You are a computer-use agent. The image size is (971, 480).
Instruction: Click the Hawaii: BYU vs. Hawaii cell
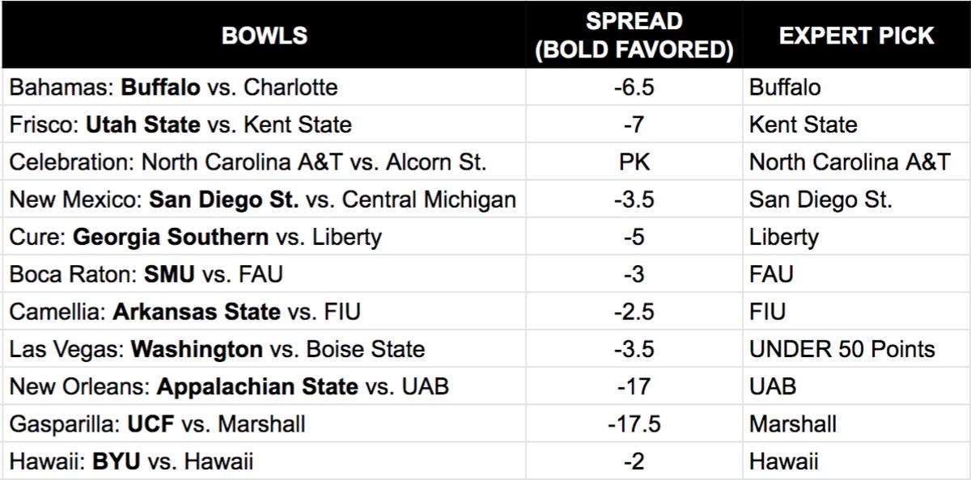131,461
